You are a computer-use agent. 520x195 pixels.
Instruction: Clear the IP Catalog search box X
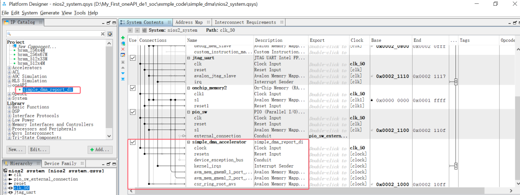coord(103,34)
